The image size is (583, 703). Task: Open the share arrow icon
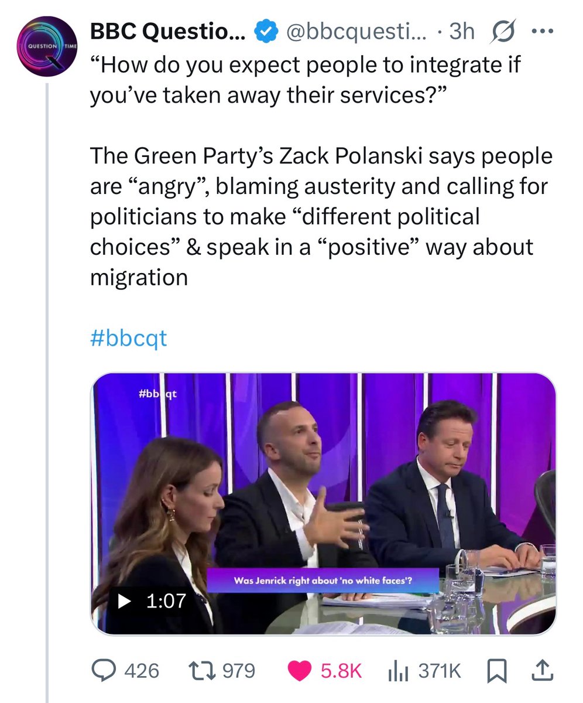(x=543, y=669)
